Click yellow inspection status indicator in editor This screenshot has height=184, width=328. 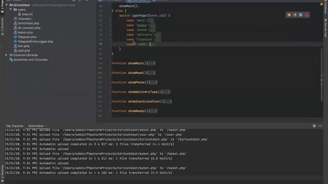click(321, 4)
